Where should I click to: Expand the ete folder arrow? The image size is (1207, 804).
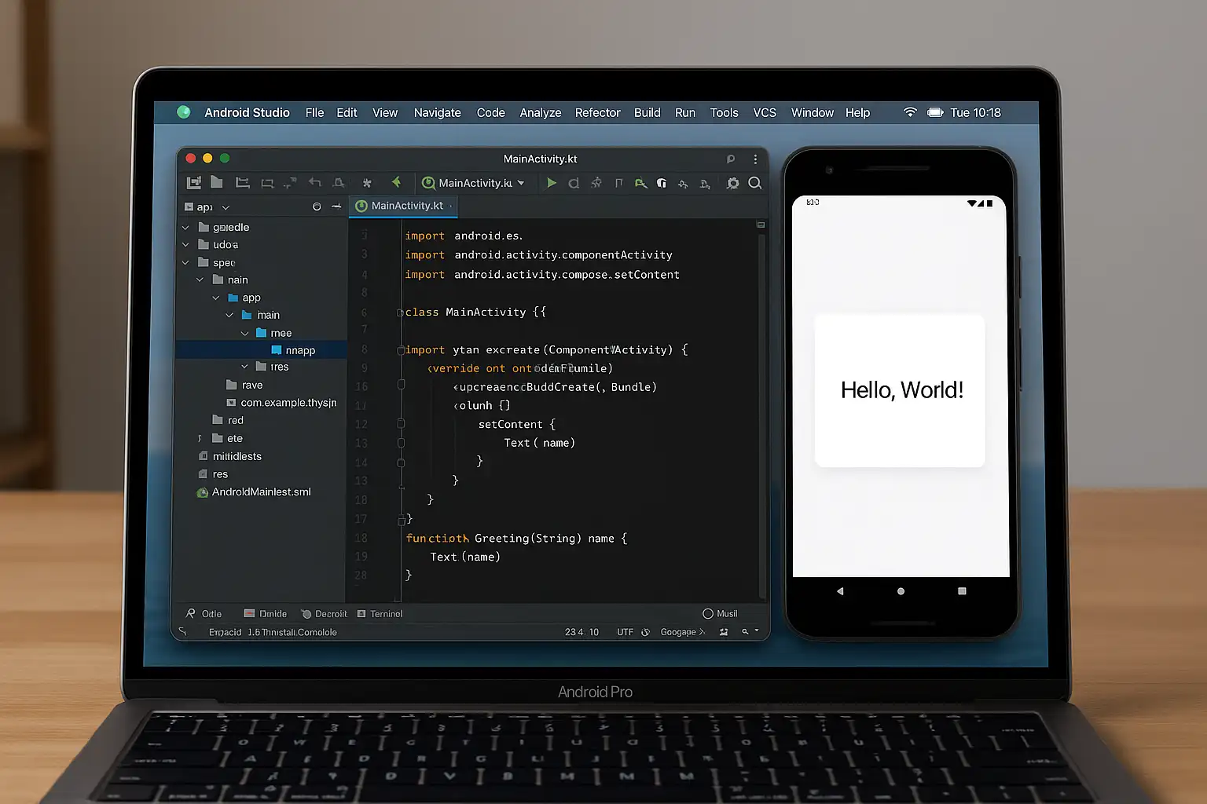200,438
